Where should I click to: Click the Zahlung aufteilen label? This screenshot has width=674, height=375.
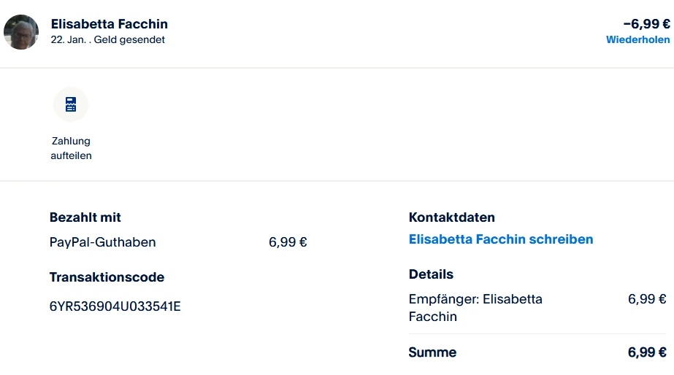(71, 148)
